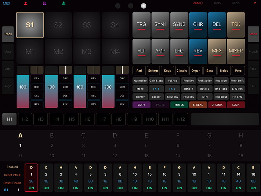
Task: Choose the Pad sound category
Action: coord(139,71)
